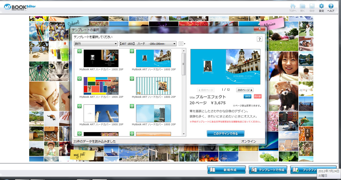
Task: Select the sky blue tower template thumbnail
Action: [153, 113]
